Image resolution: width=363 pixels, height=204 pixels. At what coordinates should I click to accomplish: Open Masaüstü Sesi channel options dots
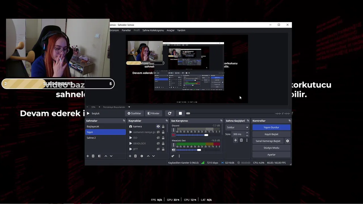[174, 145]
